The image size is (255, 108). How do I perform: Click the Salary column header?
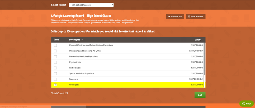[x=198, y=40]
